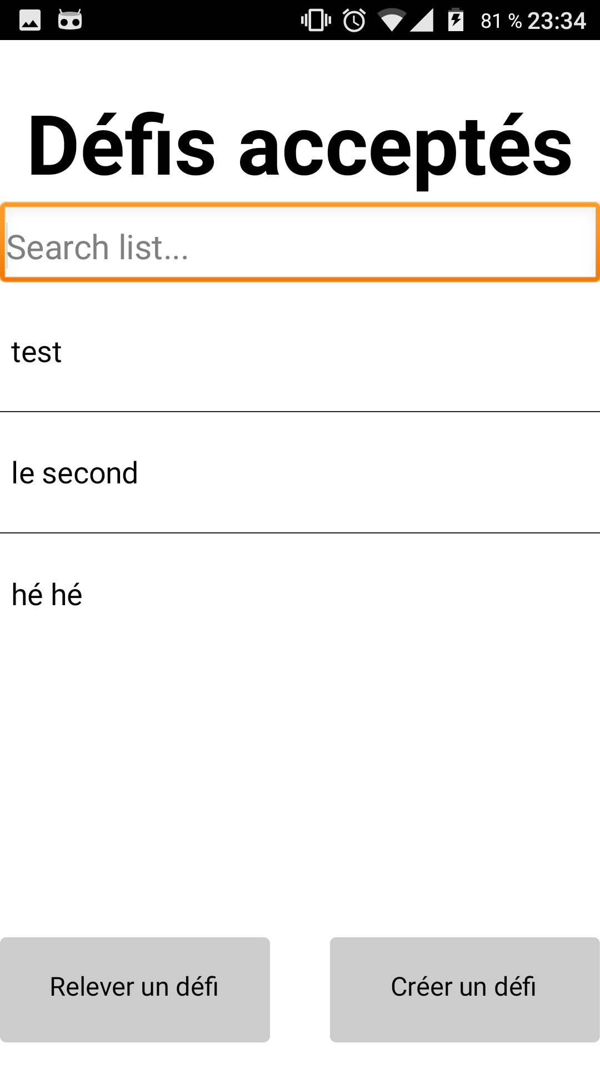The image size is (600, 1068).
Task: Tap the Créer un défi button
Action: pyautogui.click(x=464, y=990)
